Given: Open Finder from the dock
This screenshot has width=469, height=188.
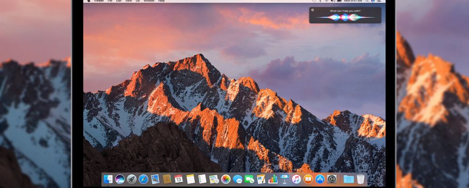Looking at the screenshot, I should pyautogui.click(x=108, y=179).
